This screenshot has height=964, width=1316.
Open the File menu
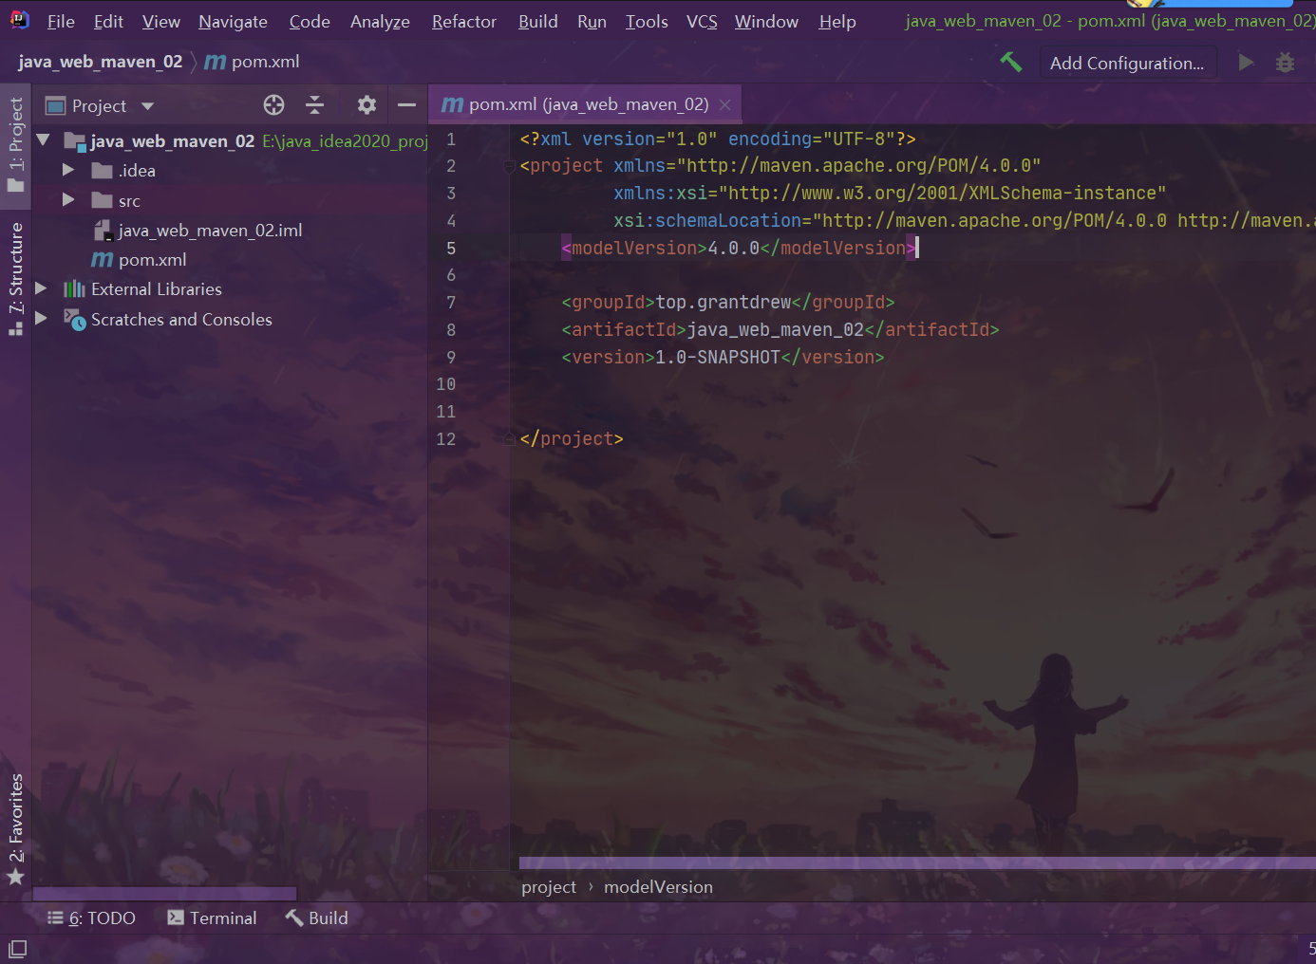pos(61,21)
